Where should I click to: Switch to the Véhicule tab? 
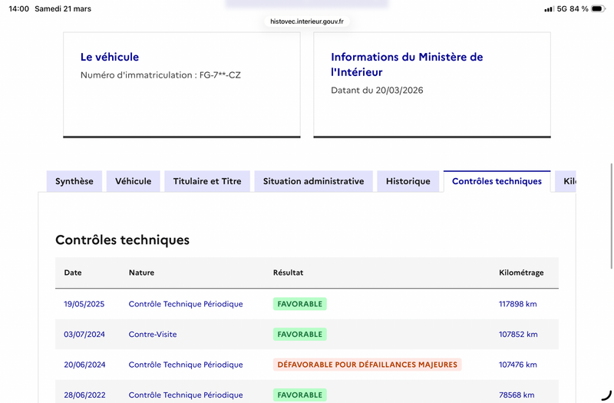pyautogui.click(x=134, y=181)
